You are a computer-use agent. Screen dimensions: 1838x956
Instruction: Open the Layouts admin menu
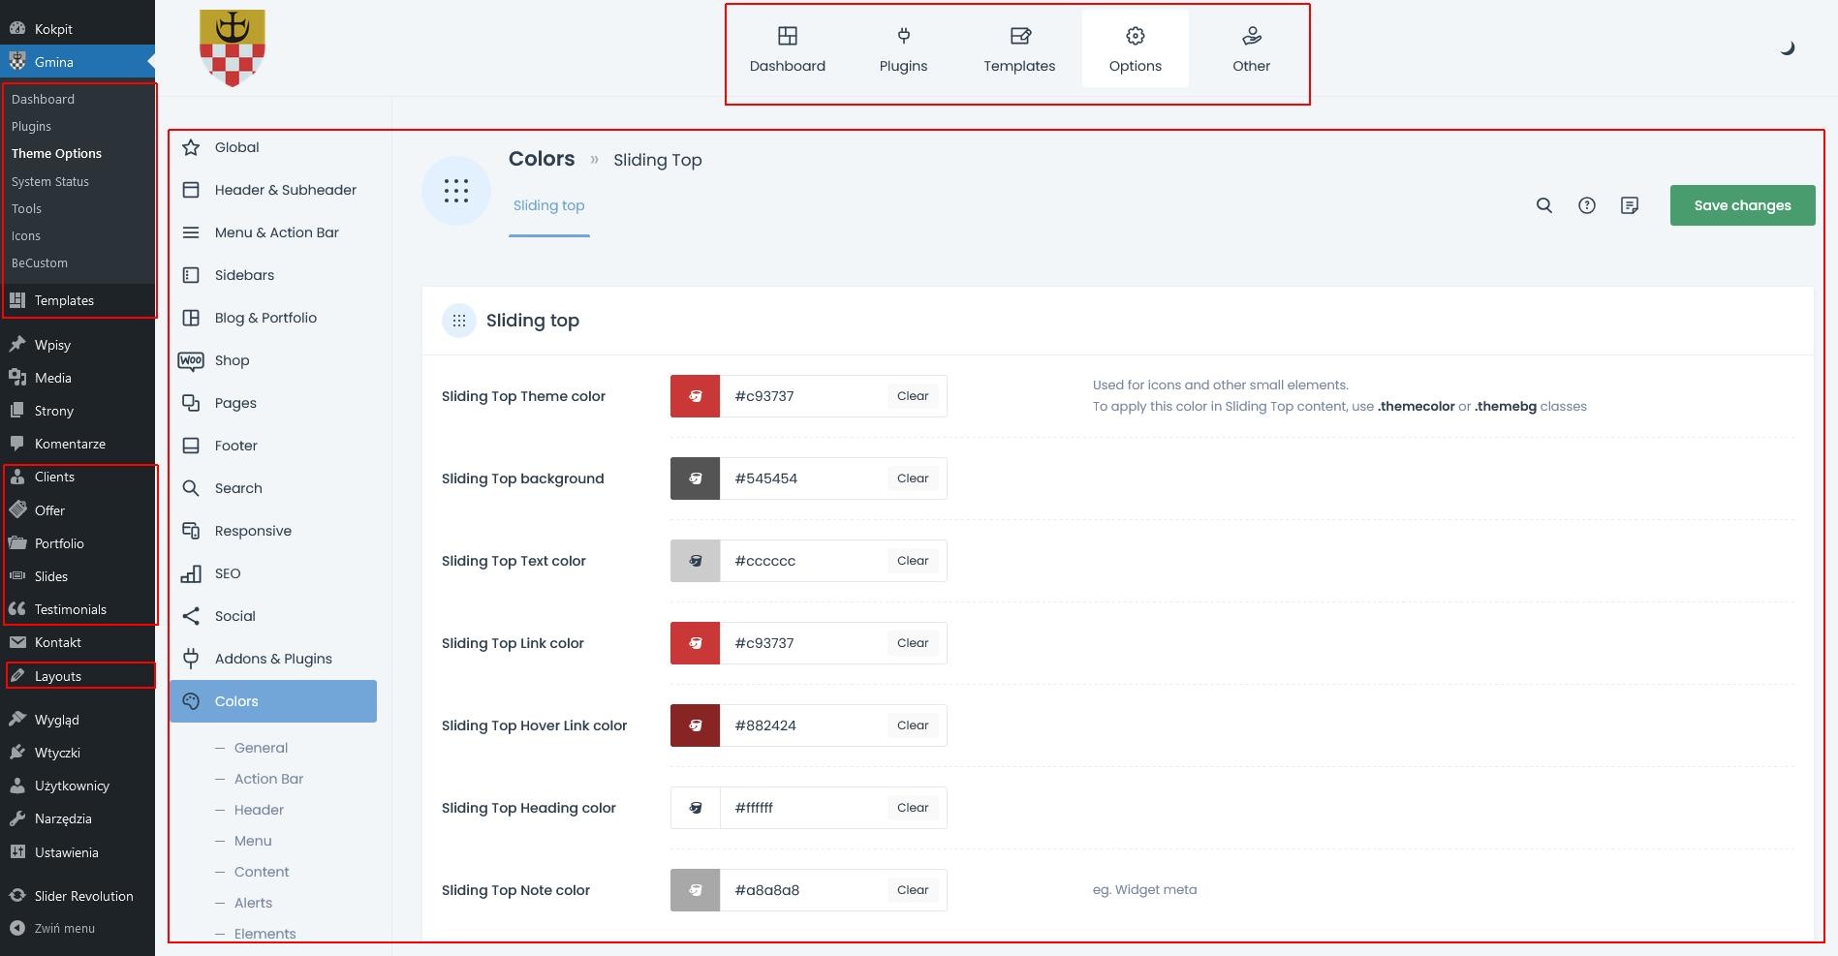coord(78,676)
